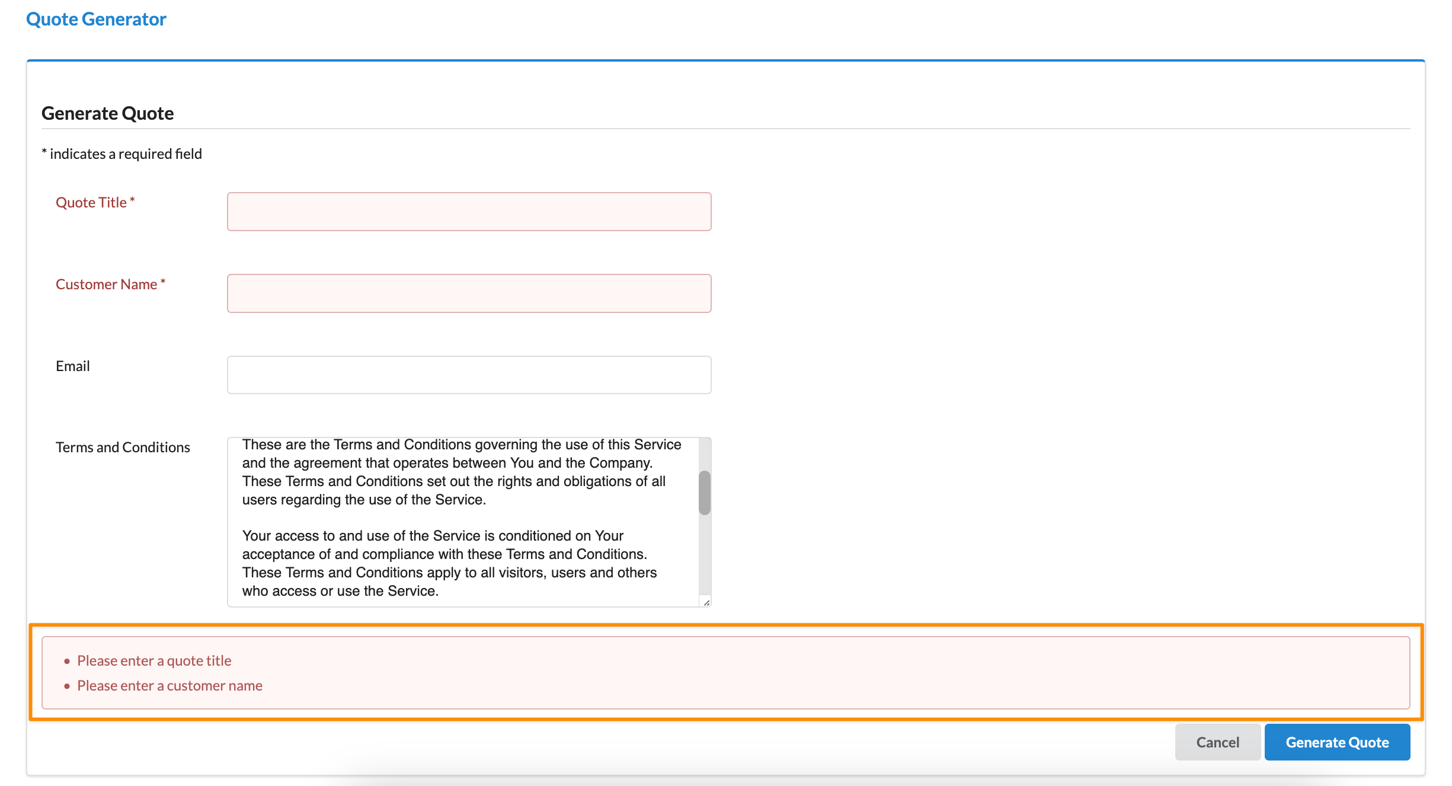Click inside the Terms and Conditions textarea
Viewport: 1452px width, 786px height.
point(462,517)
